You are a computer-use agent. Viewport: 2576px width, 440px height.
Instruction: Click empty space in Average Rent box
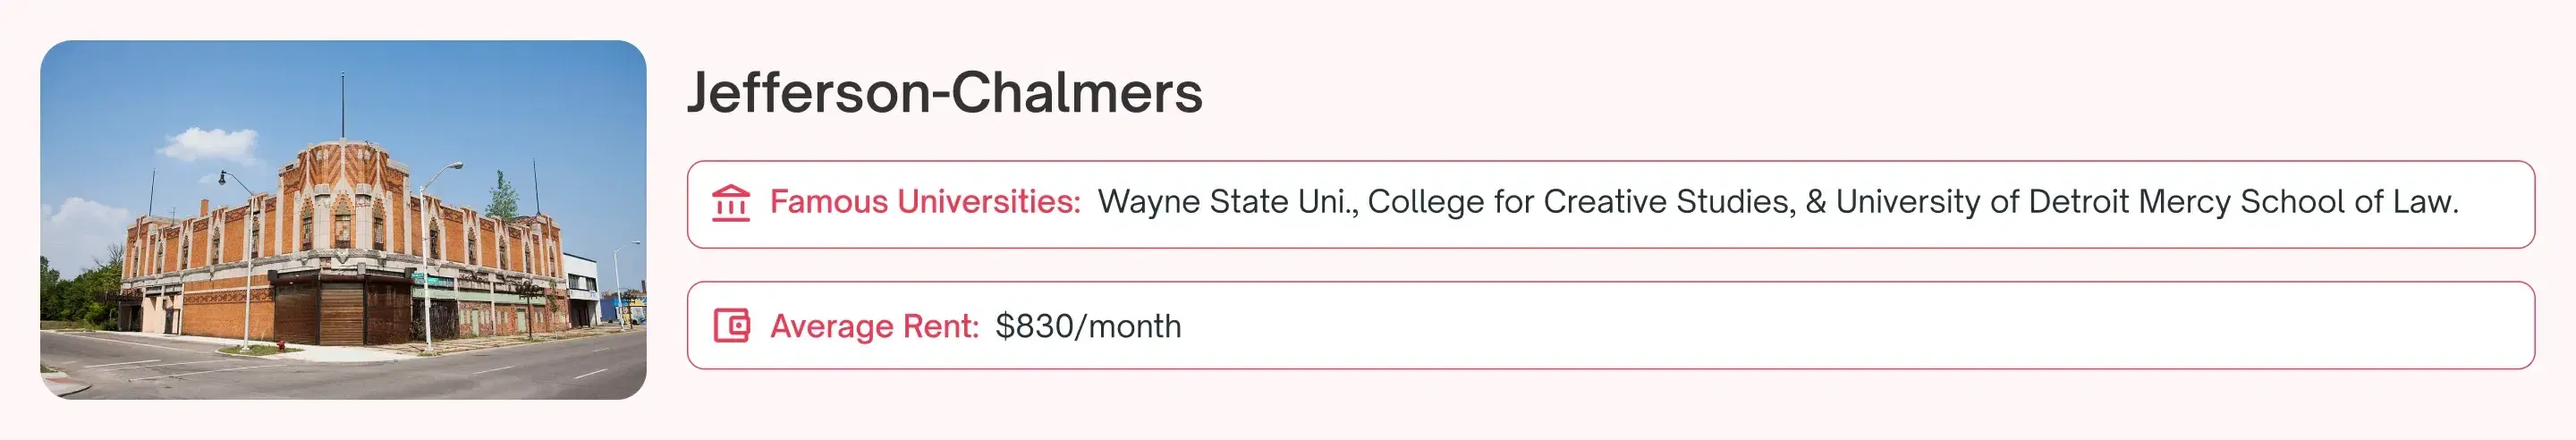click(x=1800, y=326)
